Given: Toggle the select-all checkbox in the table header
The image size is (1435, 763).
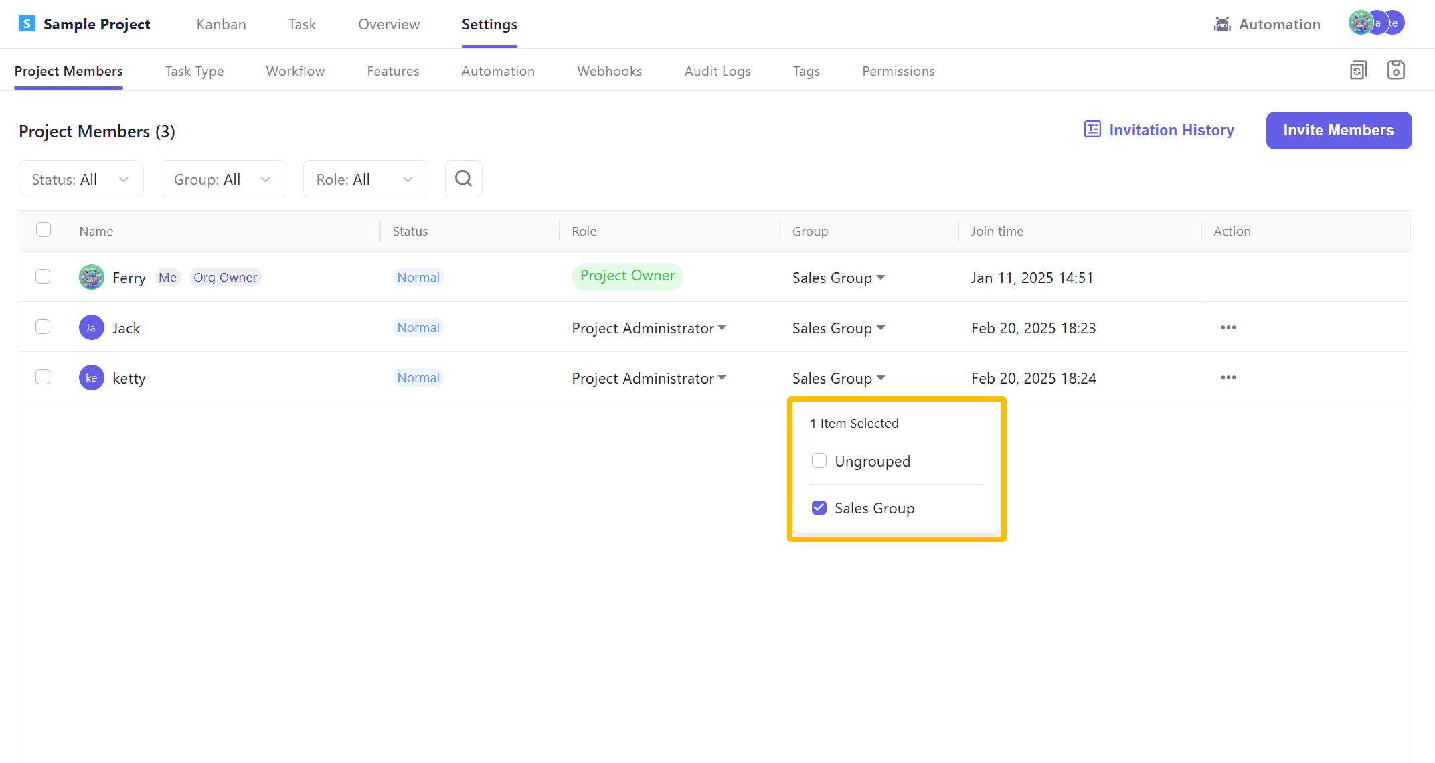Looking at the screenshot, I should pos(44,230).
